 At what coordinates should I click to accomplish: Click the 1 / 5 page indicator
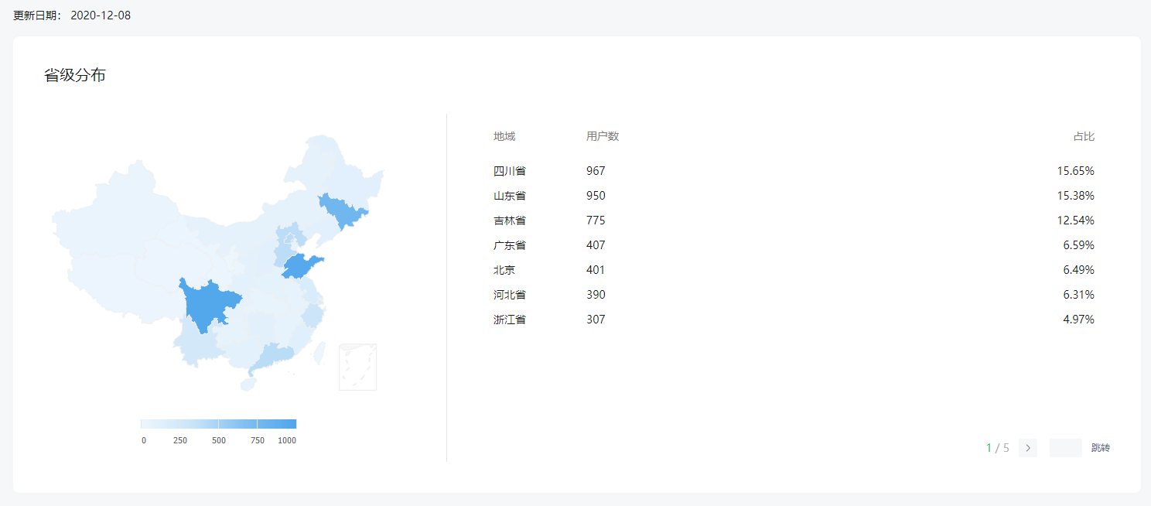(998, 448)
